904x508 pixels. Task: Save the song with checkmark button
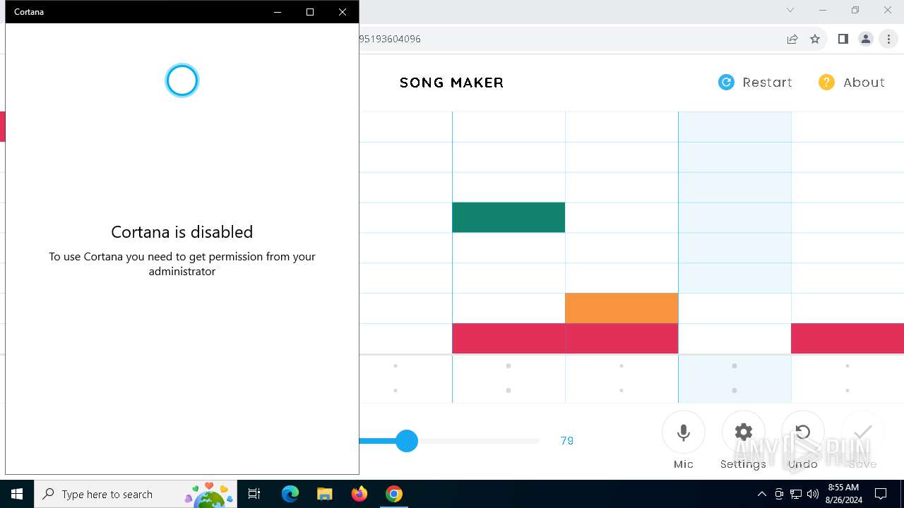[x=863, y=433]
